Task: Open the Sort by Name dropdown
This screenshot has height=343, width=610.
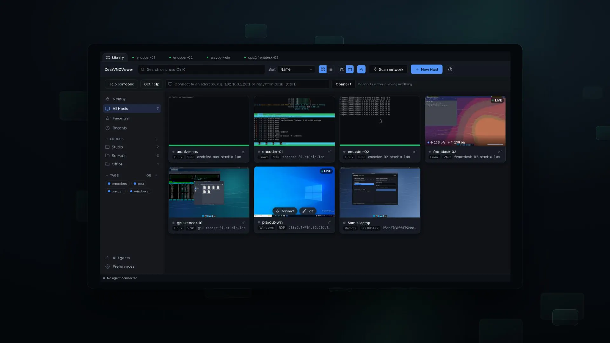Action: pyautogui.click(x=296, y=69)
